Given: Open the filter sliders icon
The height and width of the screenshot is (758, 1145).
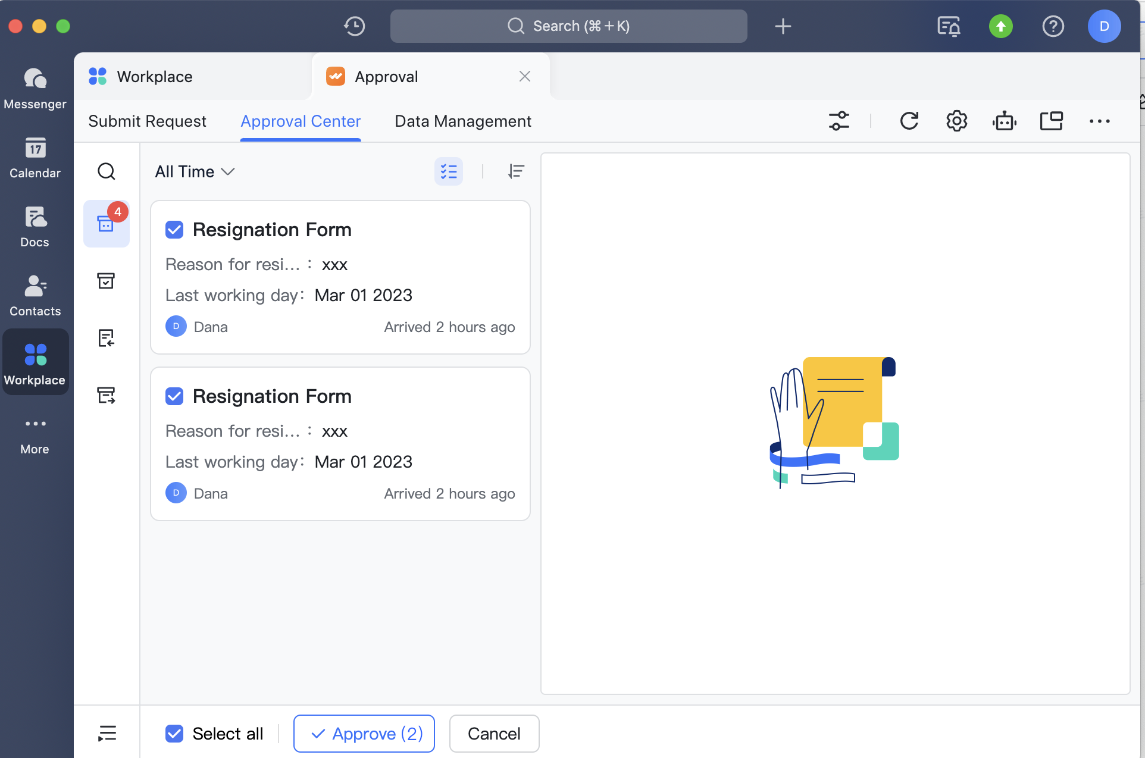Looking at the screenshot, I should pyautogui.click(x=839, y=121).
